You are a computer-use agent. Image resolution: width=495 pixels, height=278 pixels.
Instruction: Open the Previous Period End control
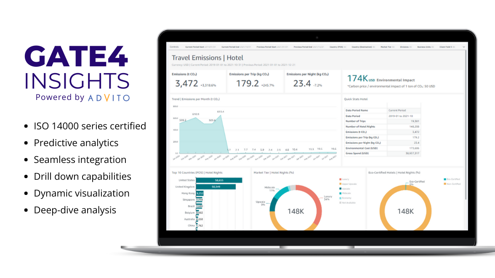(x=309, y=47)
